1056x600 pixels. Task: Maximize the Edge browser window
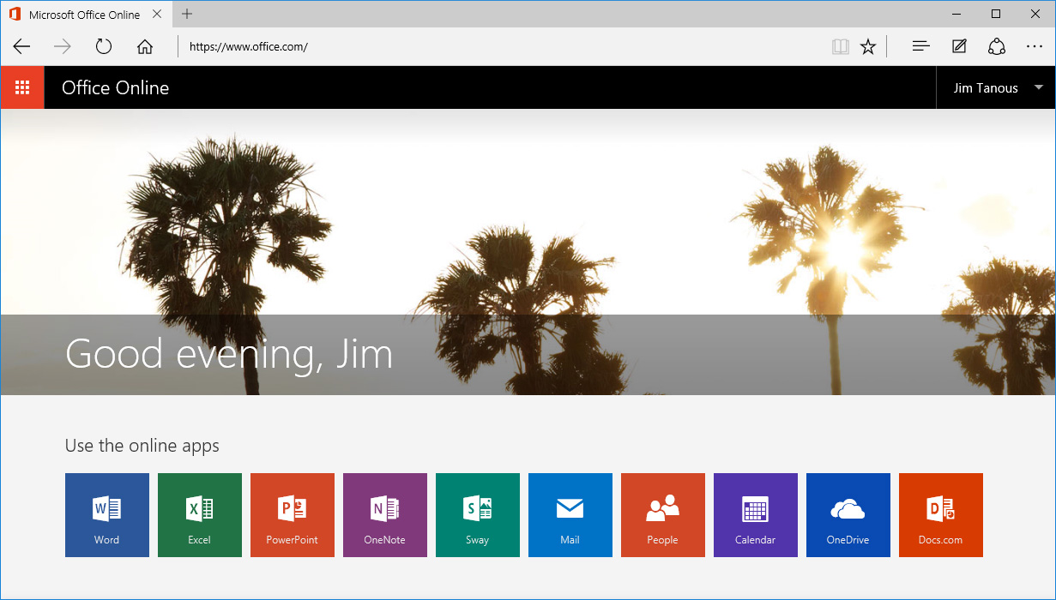(996, 14)
